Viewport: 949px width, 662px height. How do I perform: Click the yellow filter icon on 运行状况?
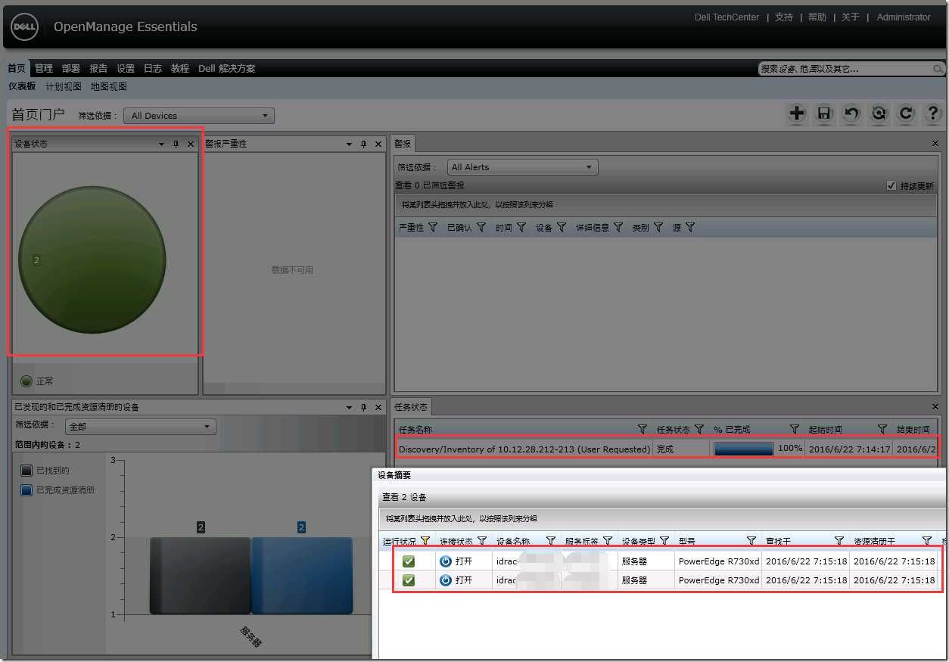point(425,541)
